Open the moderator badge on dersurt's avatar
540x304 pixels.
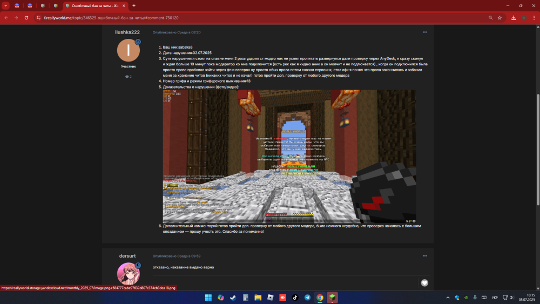coord(138,265)
